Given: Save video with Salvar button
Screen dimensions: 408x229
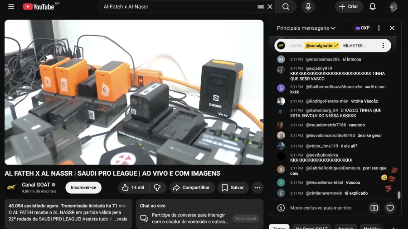Looking at the screenshot, I should 233,187.
